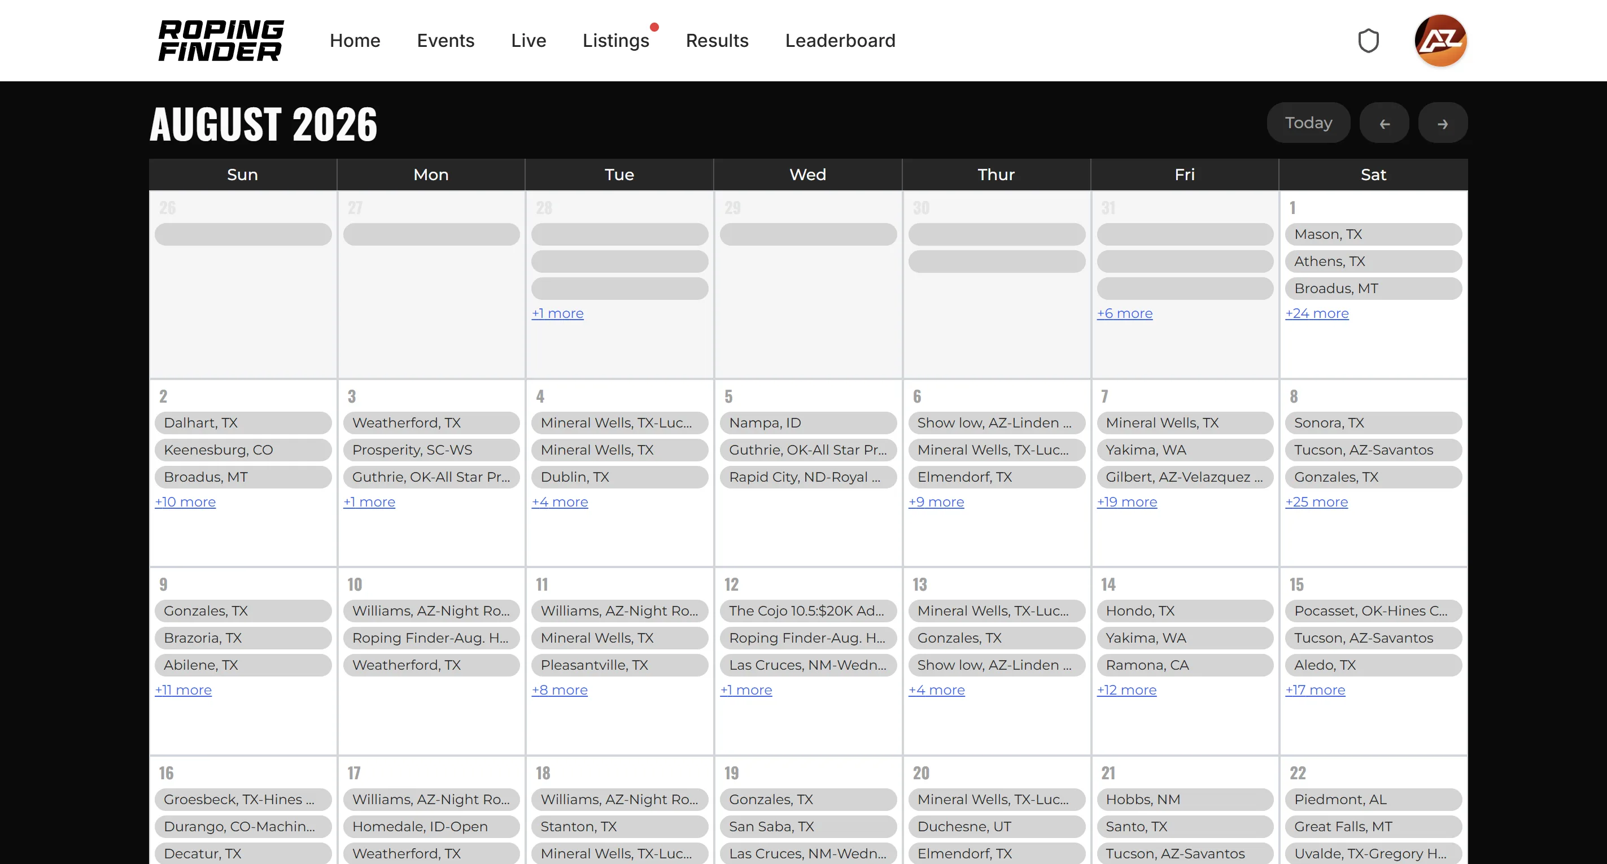Open the Piedmont, AL event
The height and width of the screenshot is (864, 1607).
click(1373, 800)
